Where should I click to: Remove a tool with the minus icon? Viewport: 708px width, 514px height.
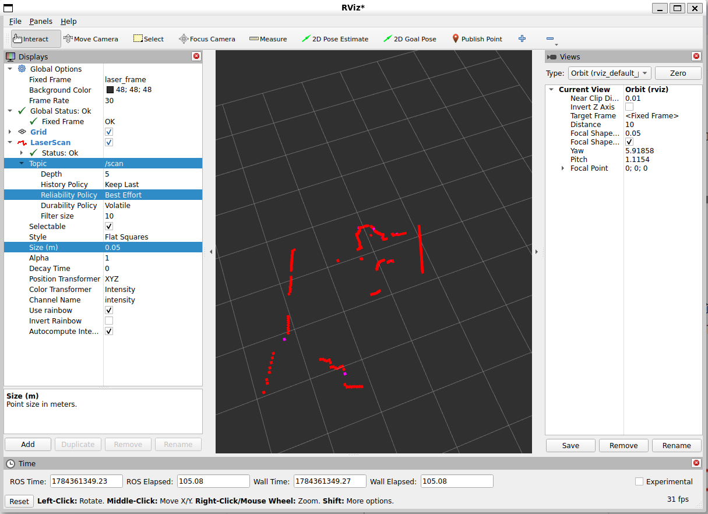(x=550, y=39)
